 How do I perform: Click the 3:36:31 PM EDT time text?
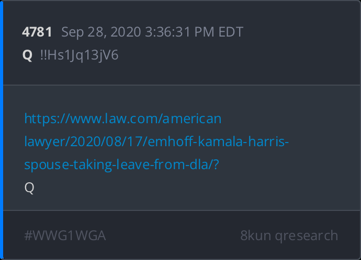(x=194, y=32)
